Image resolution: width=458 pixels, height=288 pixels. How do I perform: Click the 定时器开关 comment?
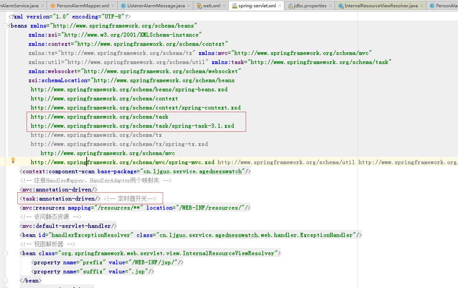130,199
